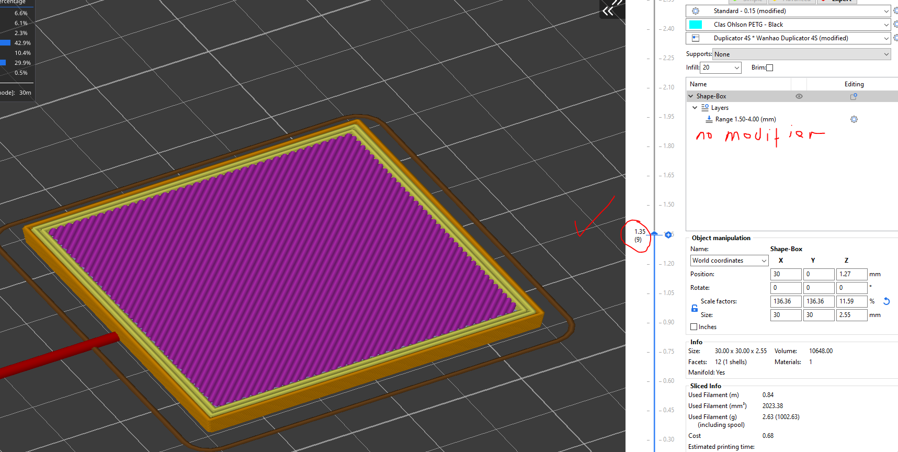Viewport: 898px width, 452px height.
Task: Toggle visibility eye for Shape-Box
Action: point(799,96)
